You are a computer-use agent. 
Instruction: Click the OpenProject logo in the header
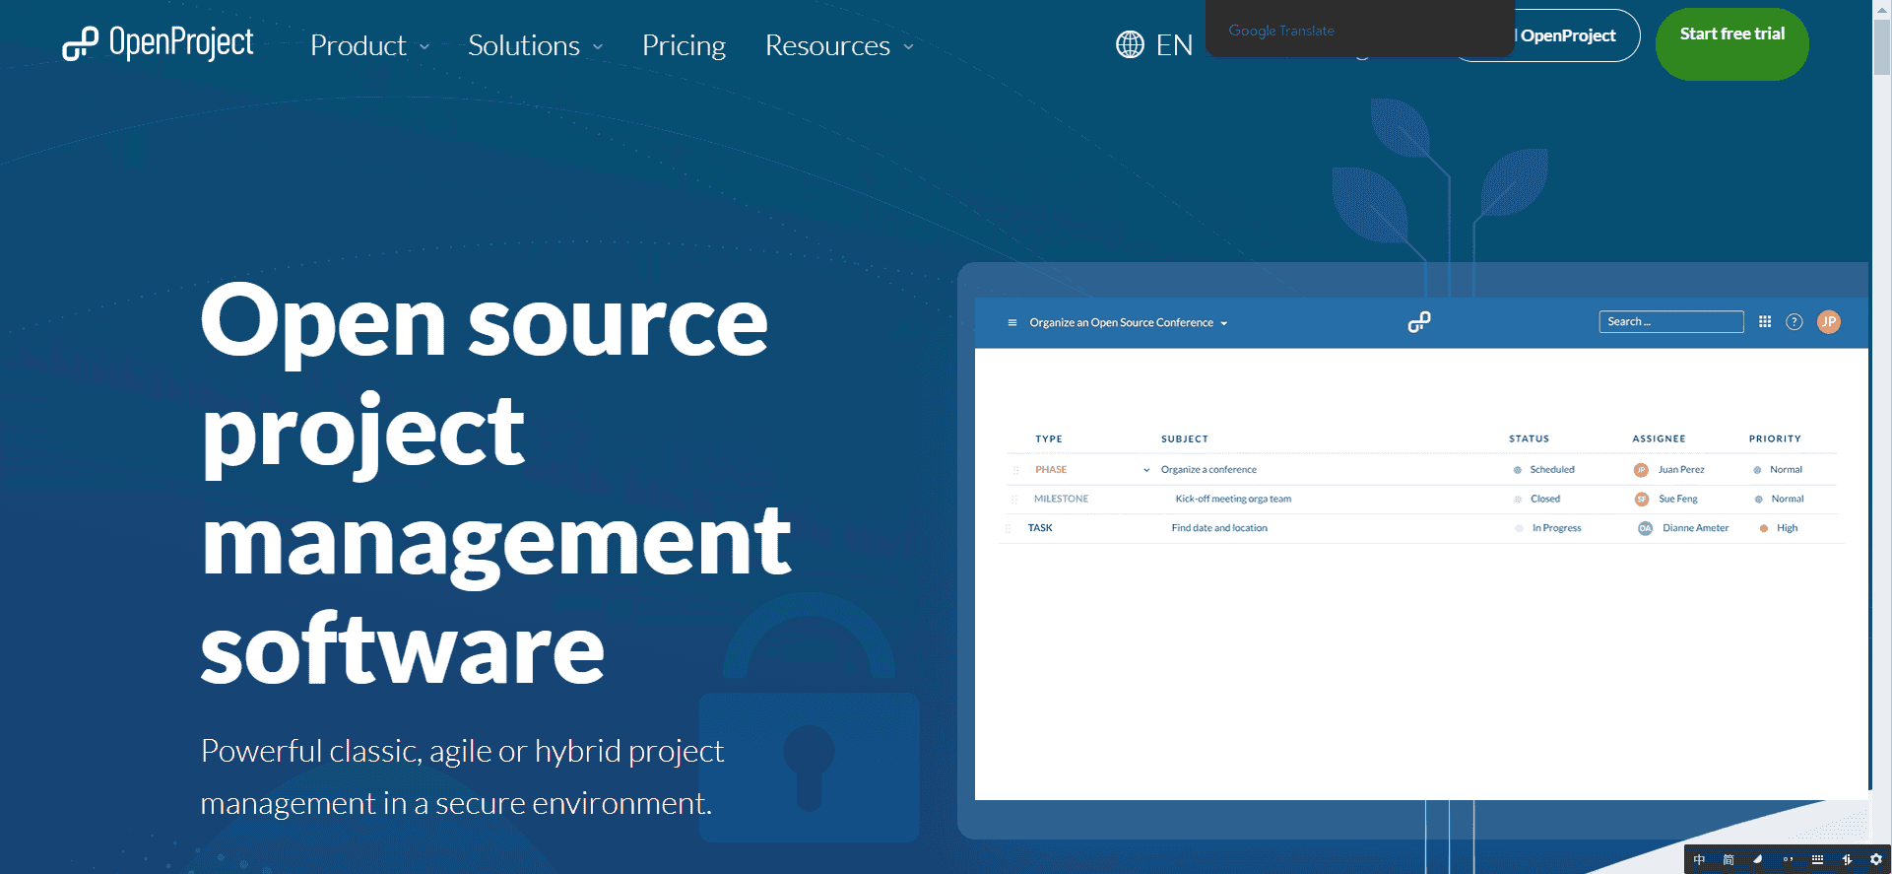point(158,44)
